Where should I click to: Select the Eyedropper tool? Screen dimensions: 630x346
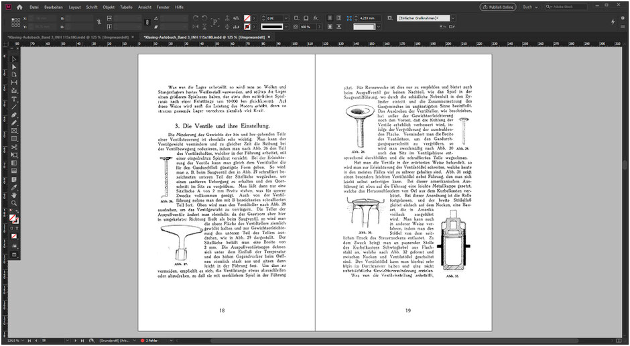click(14, 187)
